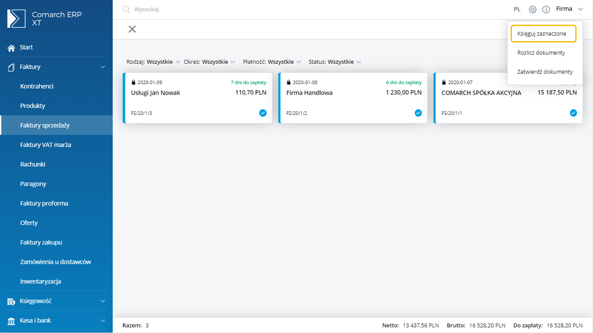Click the 2020-01-07 invoice date
The height and width of the screenshot is (333, 593).
[460, 82]
